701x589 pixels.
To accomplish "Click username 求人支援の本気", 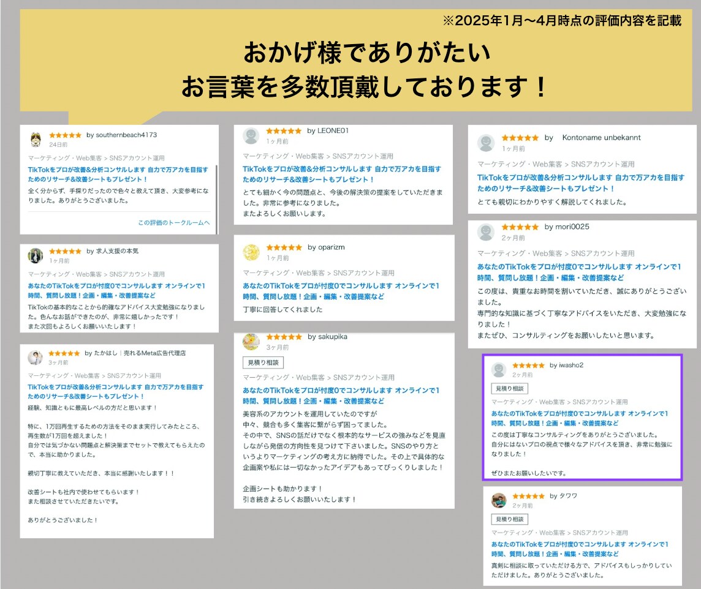I will pyautogui.click(x=117, y=251).
